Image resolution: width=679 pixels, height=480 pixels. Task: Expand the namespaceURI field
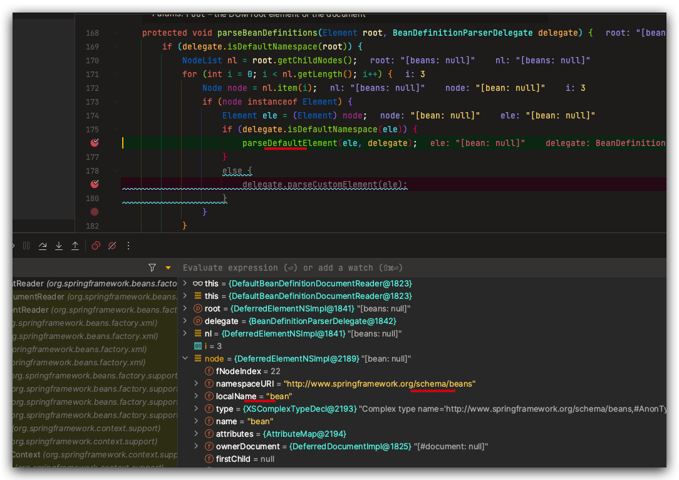196,383
